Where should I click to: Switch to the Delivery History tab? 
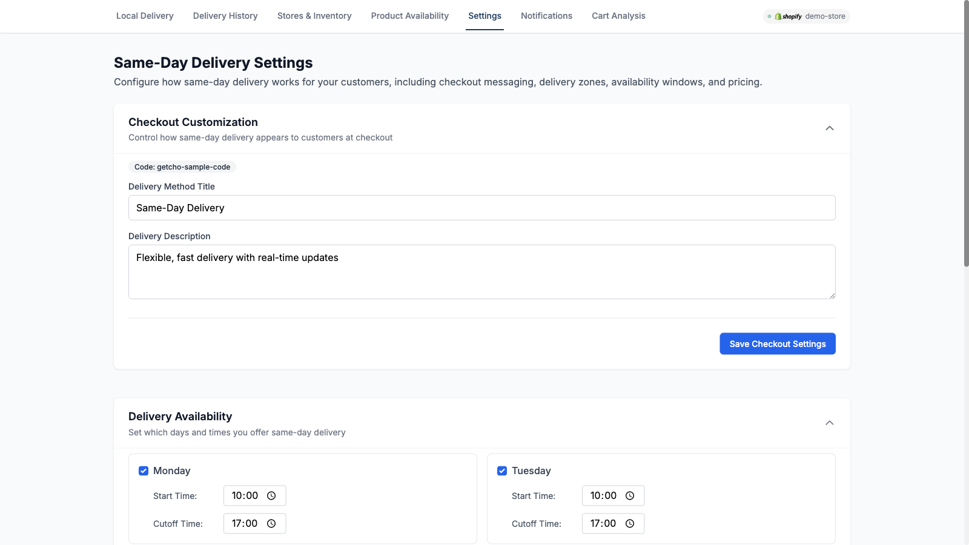tap(225, 16)
